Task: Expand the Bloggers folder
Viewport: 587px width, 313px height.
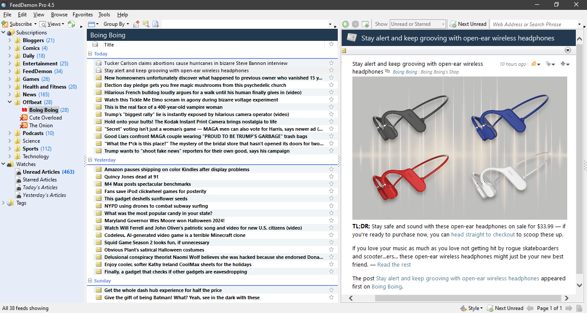Action: tap(10, 40)
